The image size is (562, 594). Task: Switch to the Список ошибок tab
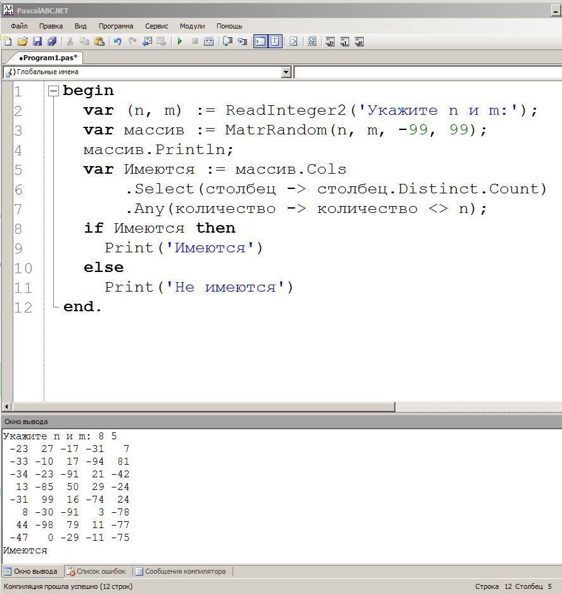[96, 571]
